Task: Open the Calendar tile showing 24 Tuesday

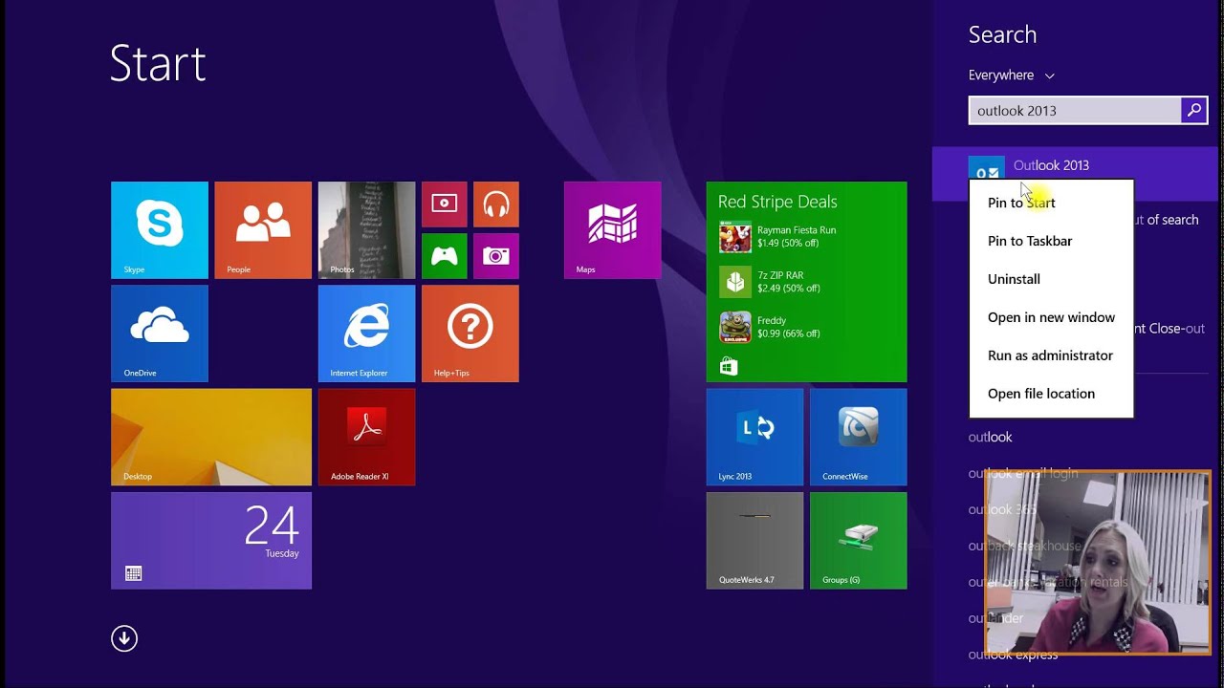Action: pyautogui.click(x=211, y=540)
